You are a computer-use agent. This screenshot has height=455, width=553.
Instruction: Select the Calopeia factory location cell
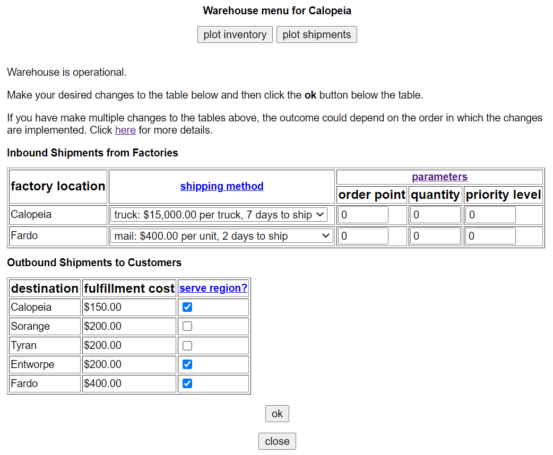click(58, 215)
